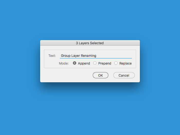Focus the Text input field

click(96, 56)
